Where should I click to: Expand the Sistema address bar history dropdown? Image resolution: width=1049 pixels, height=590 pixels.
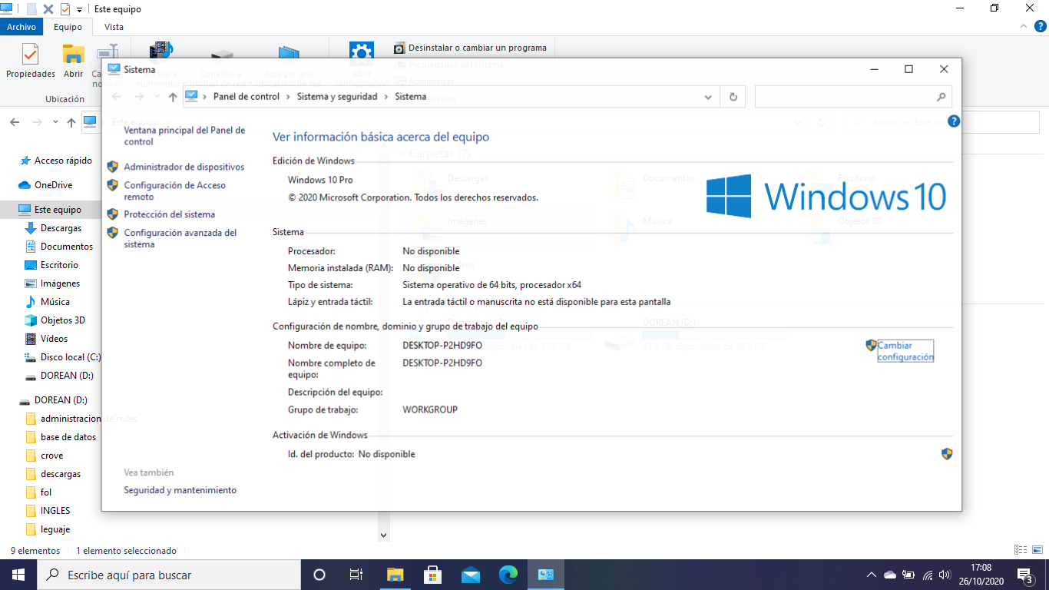(x=708, y=97)
